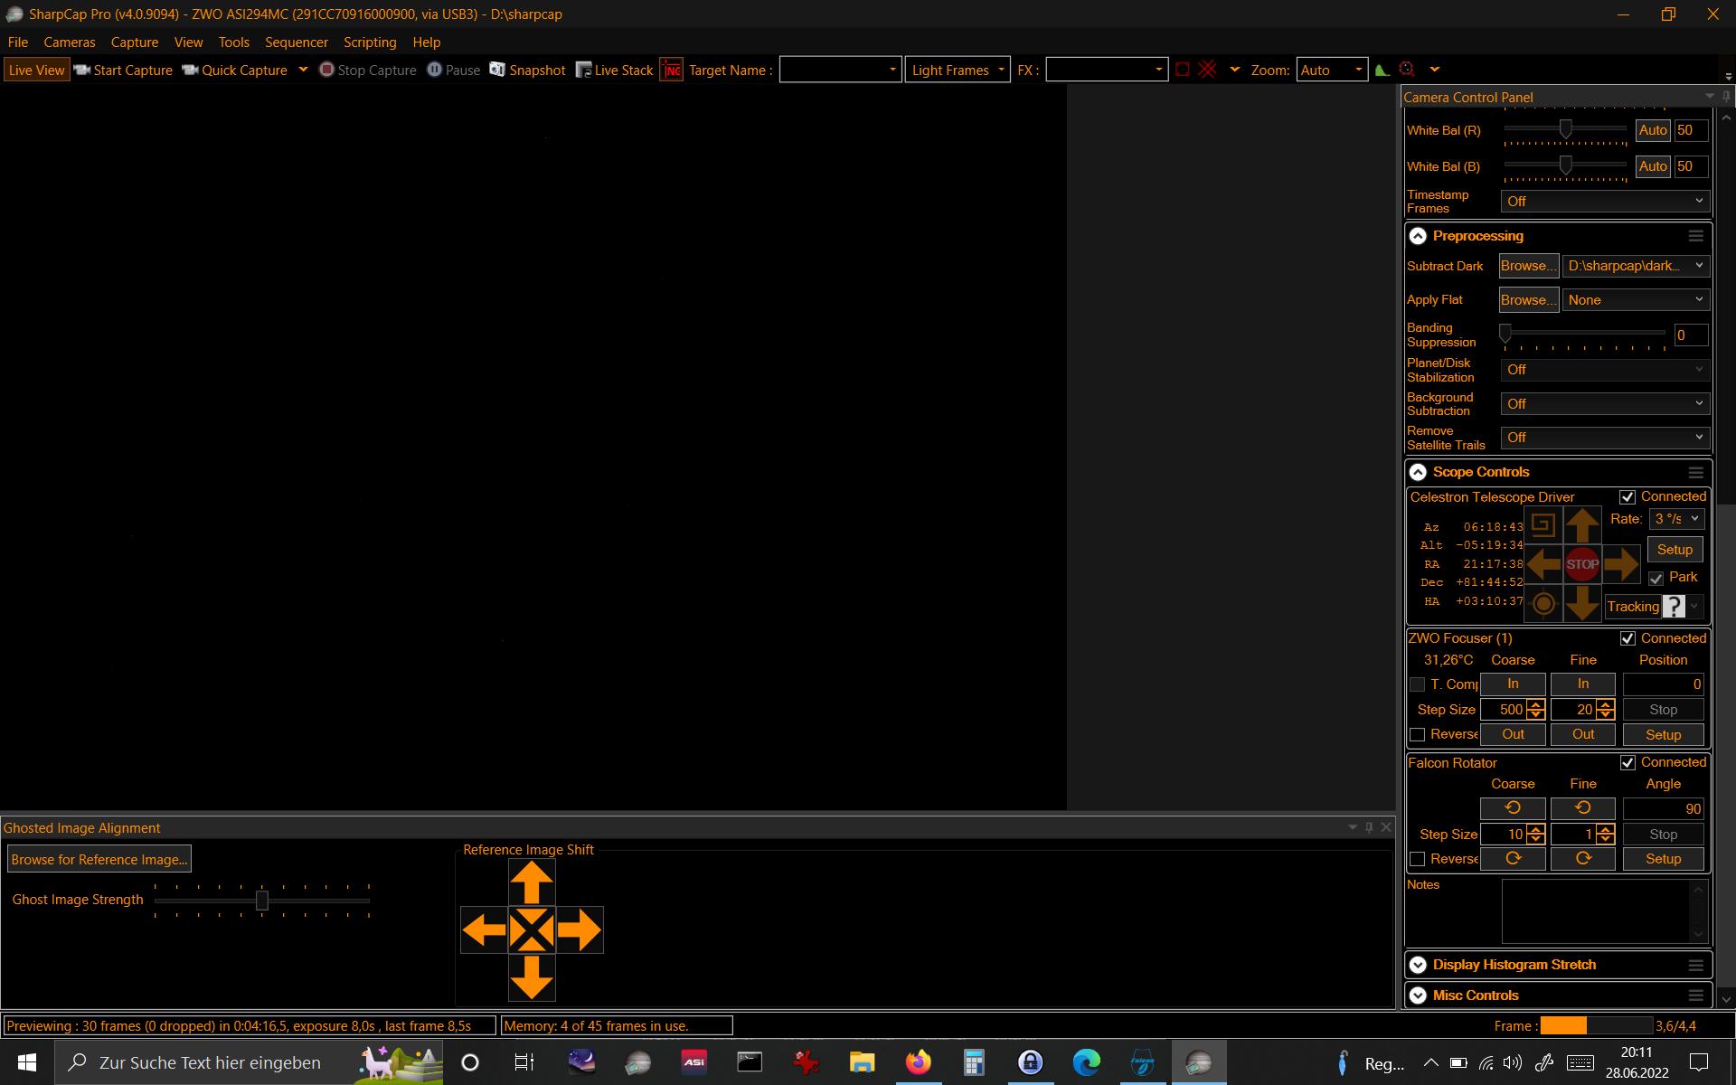Viewport: 1736px width, 1085px height.
Task: Open the Sequencer menu
Action: [297, 42]
